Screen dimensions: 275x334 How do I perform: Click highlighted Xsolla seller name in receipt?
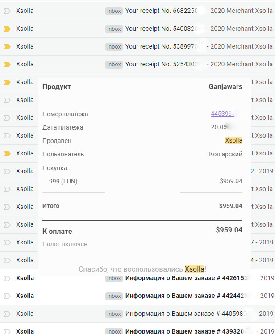tap(234, 140)
